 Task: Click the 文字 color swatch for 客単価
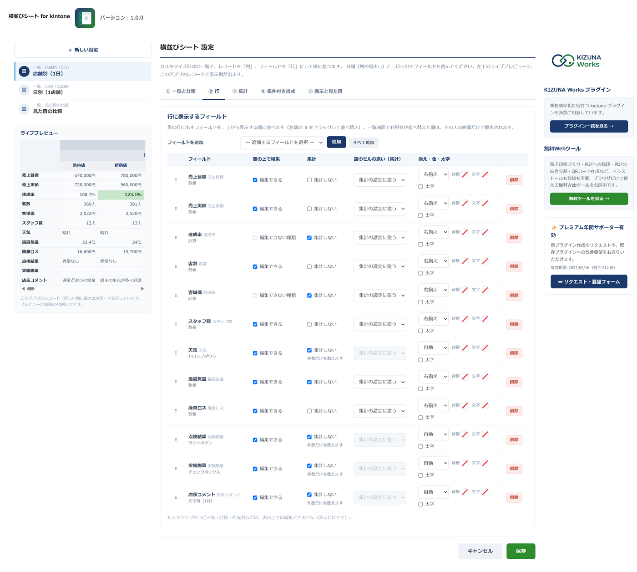click(485, 290)
